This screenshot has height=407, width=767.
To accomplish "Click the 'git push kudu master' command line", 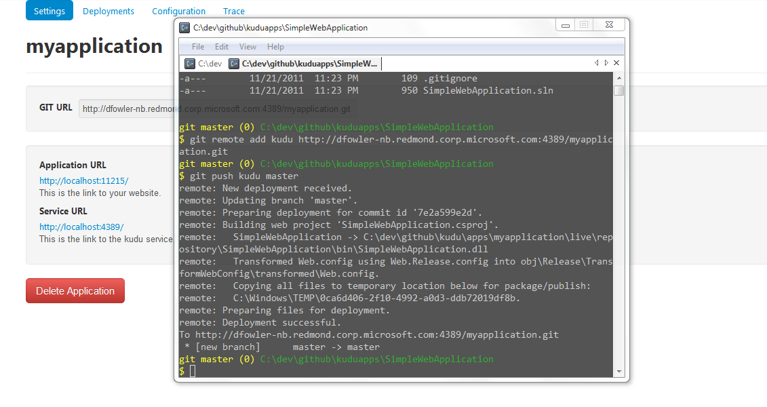I will coord(239,176).
